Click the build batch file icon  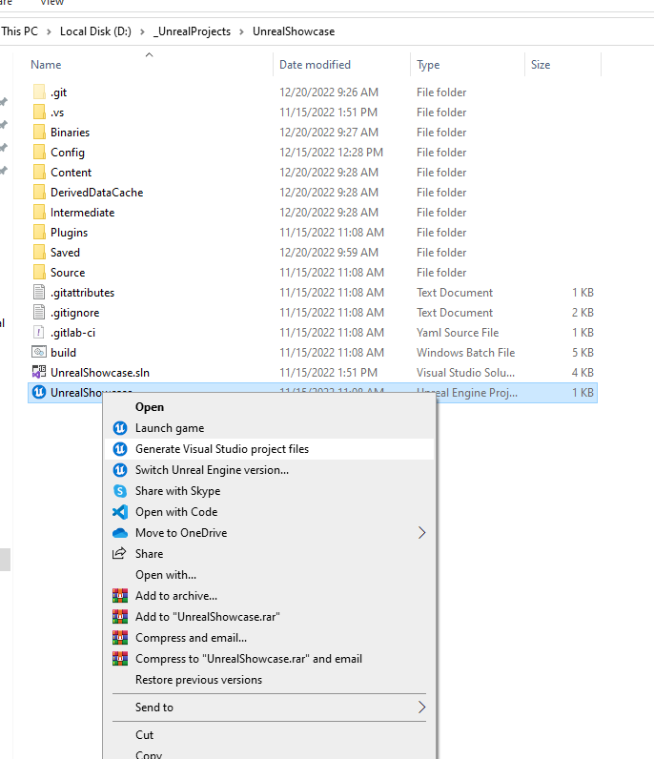click(39, 353)
